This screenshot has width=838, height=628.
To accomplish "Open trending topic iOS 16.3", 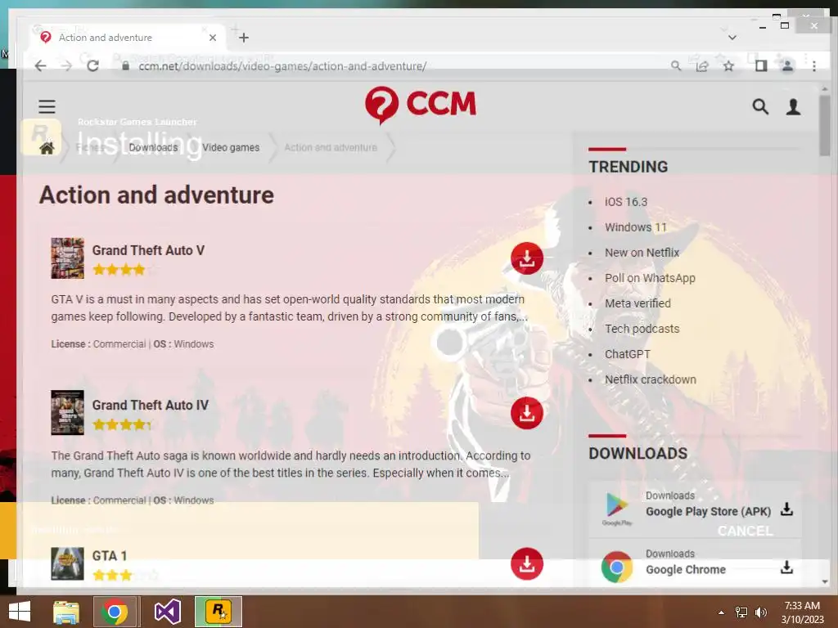I will tap(626, 202).
